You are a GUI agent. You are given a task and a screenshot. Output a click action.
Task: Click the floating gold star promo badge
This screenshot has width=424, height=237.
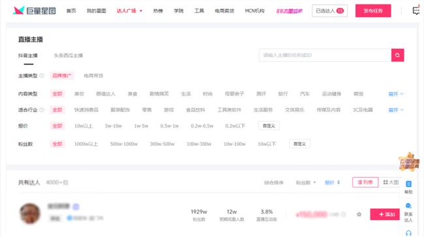(410, 161)
